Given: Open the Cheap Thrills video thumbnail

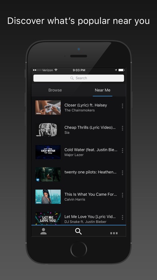Looking at the screenshot, I should click(48, 130).
